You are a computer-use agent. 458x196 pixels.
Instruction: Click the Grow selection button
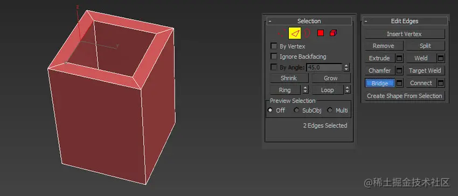click(x=331, y=78)
